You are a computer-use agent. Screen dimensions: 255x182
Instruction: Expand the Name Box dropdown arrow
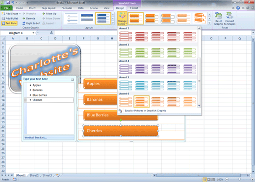33,33
